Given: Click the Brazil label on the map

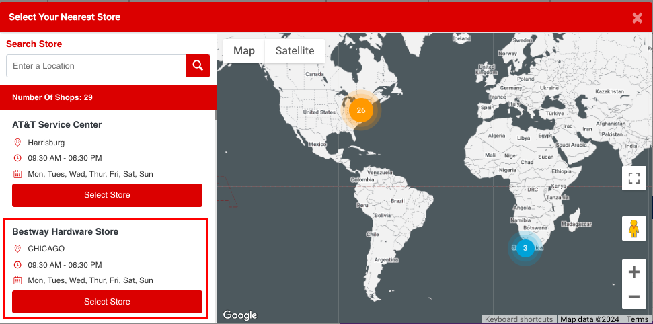Looking at the screenshot, I should pos(397,201).
